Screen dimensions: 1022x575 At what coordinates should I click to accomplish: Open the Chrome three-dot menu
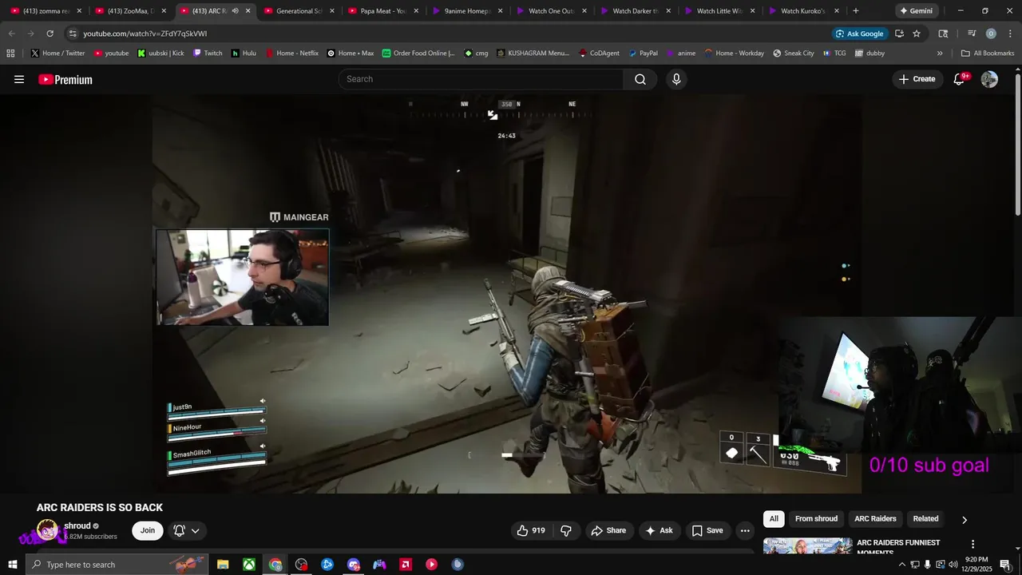click(x=1009, y=34)
